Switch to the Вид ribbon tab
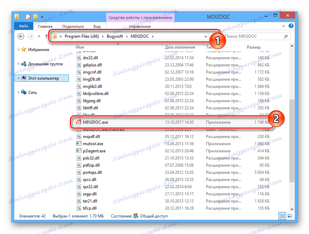 [97, 26]
